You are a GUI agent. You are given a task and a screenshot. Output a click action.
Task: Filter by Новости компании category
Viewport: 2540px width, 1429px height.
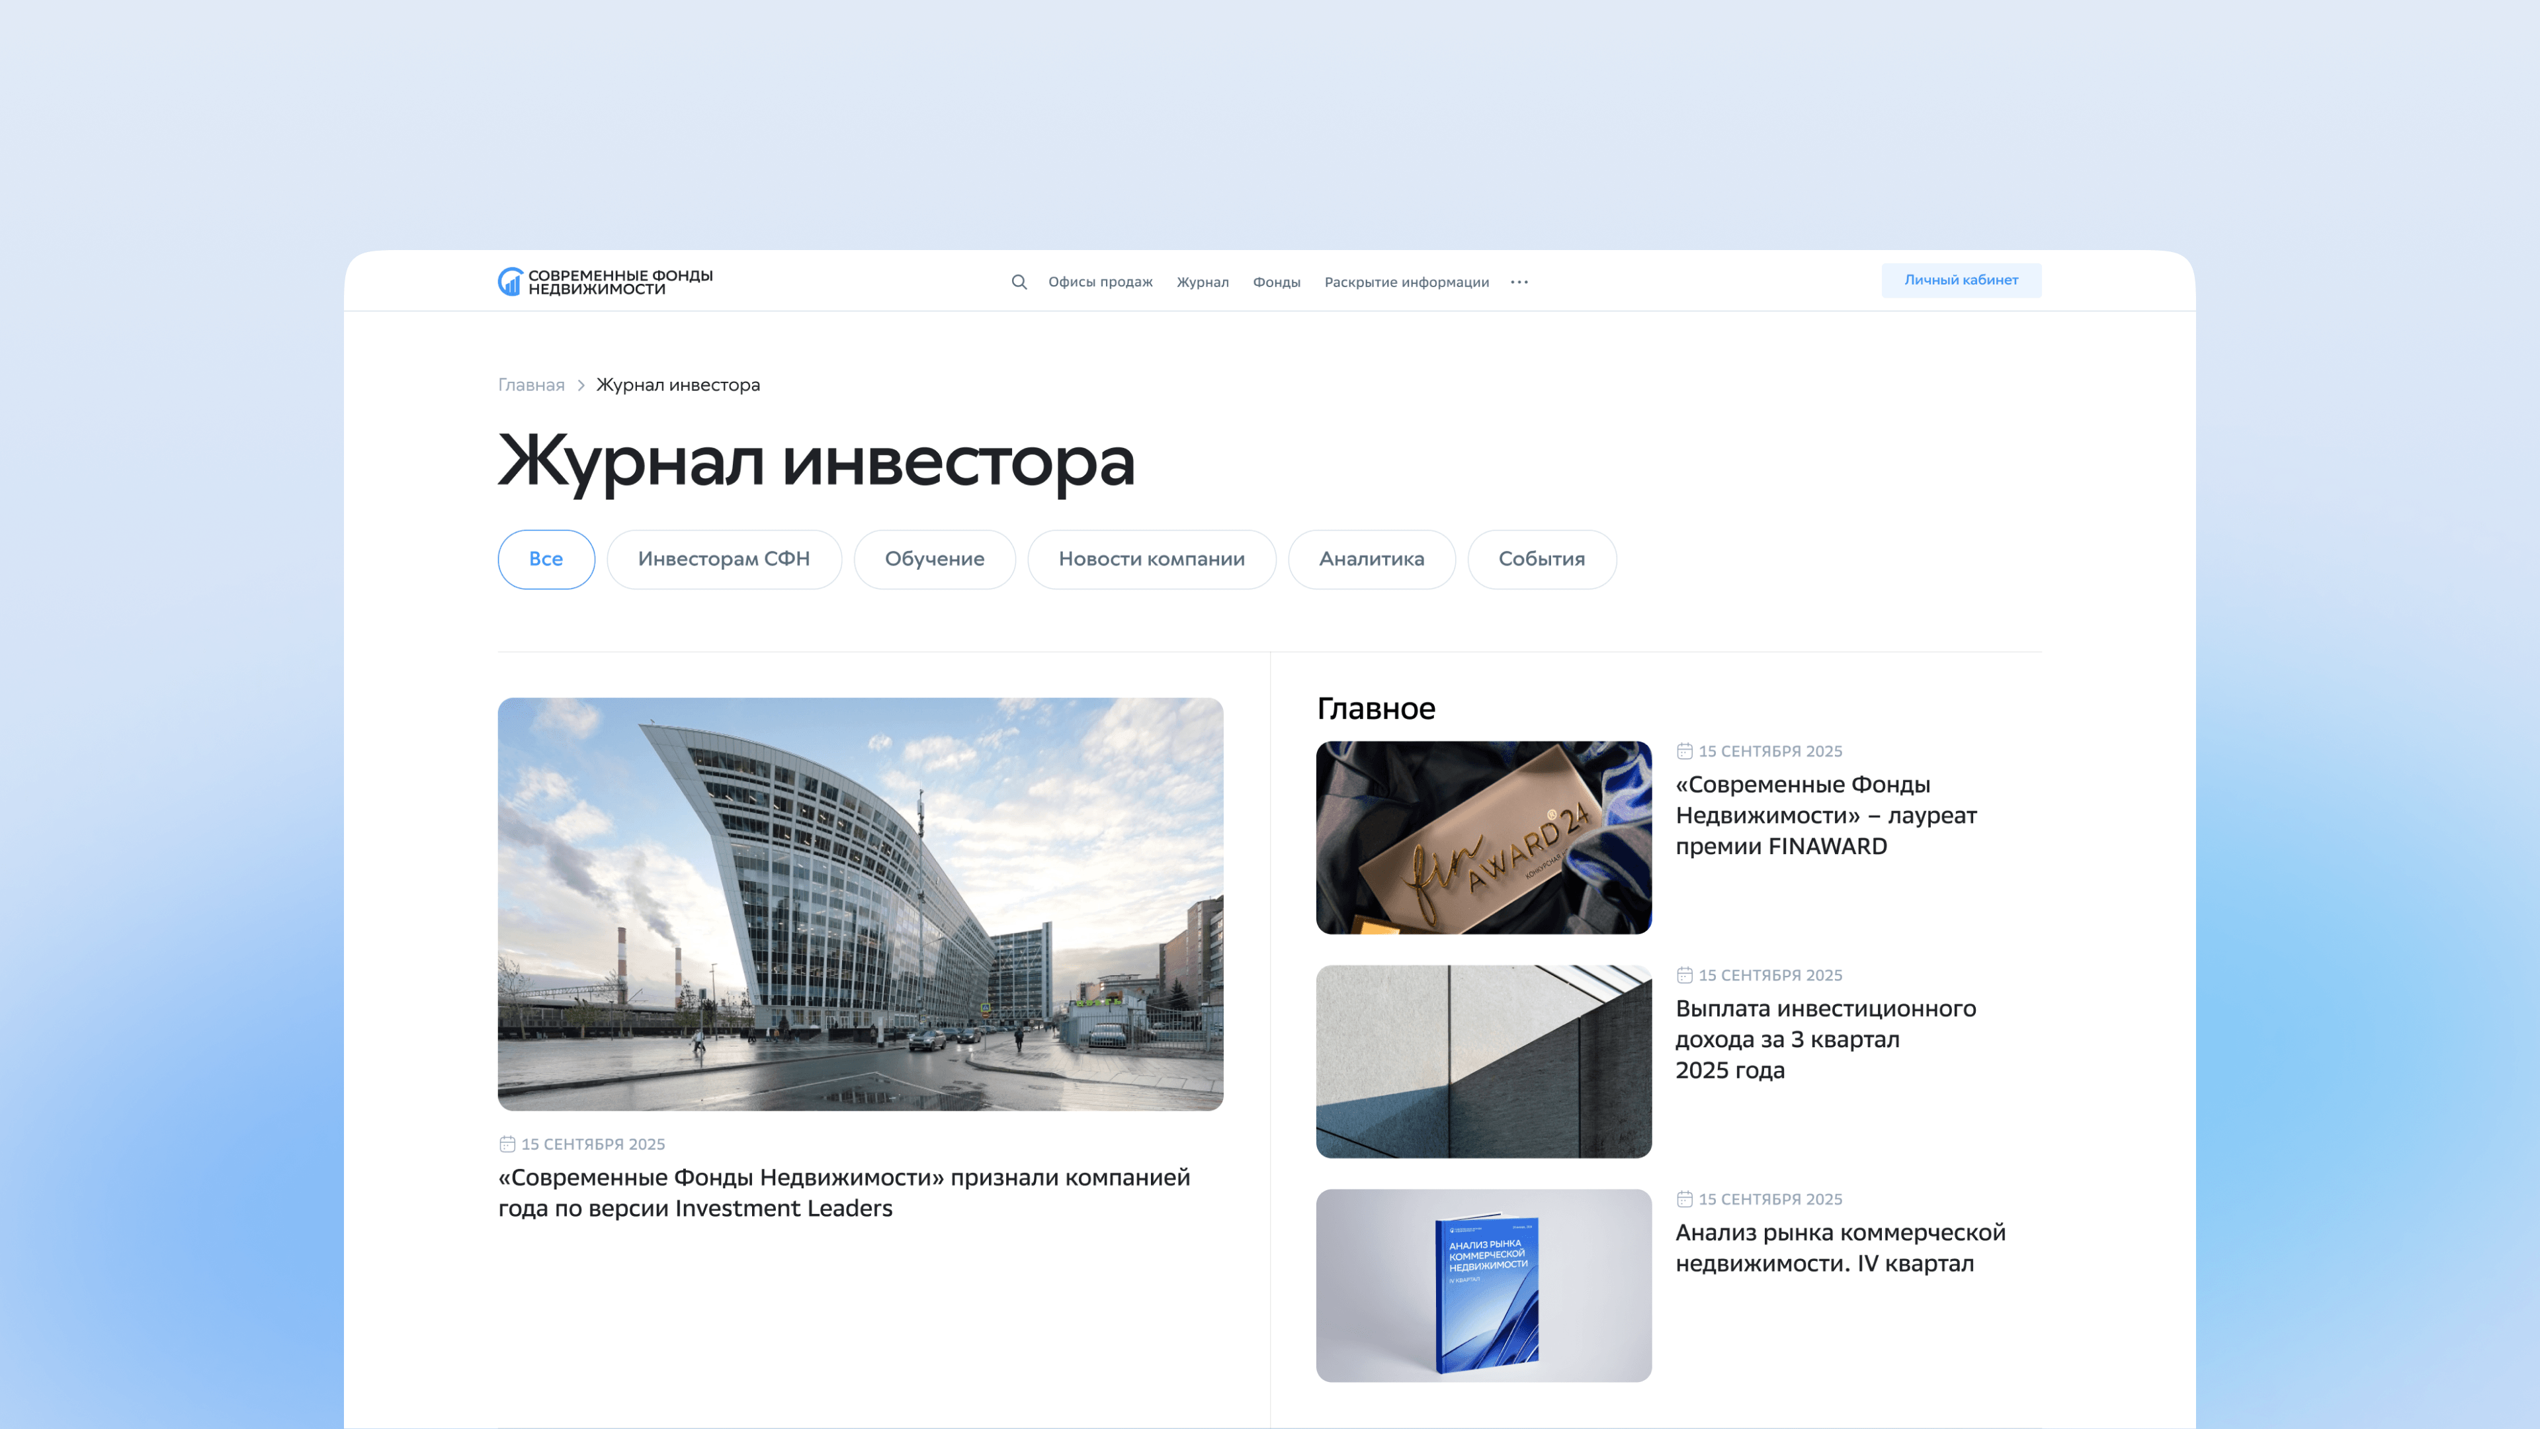point(1151,559)
